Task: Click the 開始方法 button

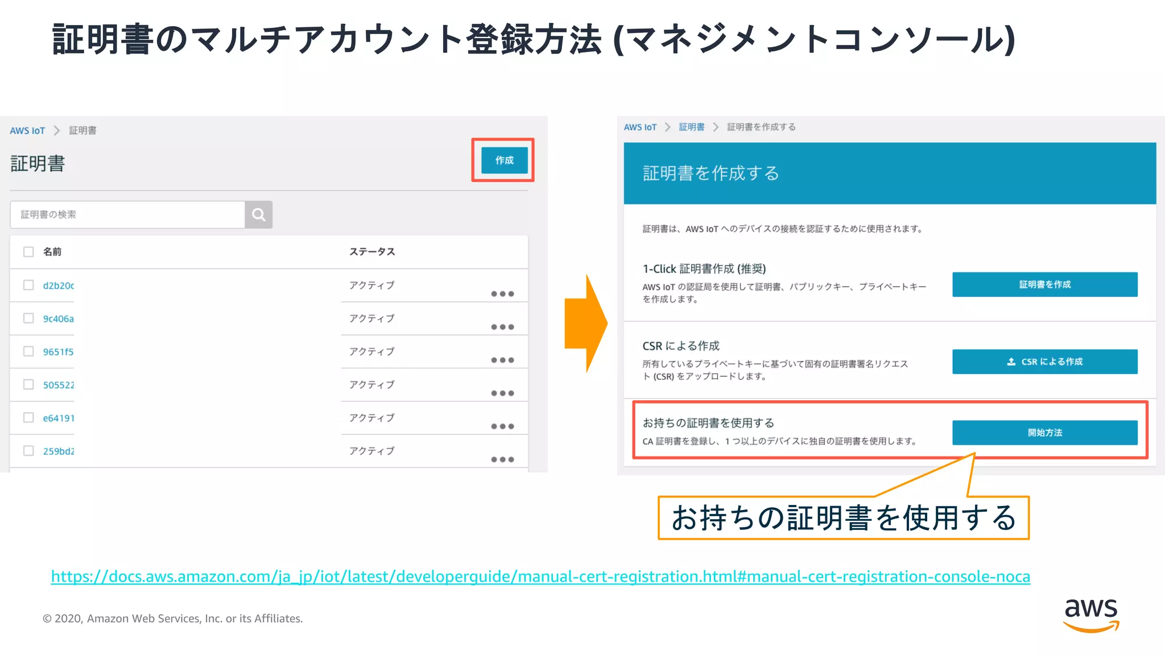Action: click(1045, 433)
